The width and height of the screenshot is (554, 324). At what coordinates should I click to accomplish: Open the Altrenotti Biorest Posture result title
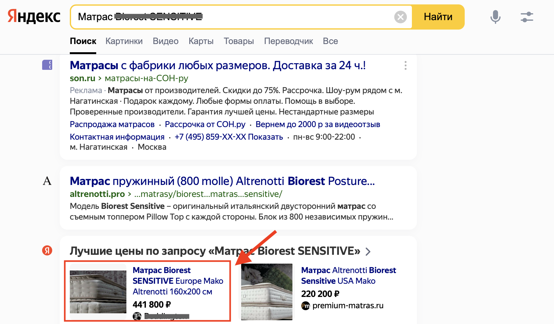222,181
